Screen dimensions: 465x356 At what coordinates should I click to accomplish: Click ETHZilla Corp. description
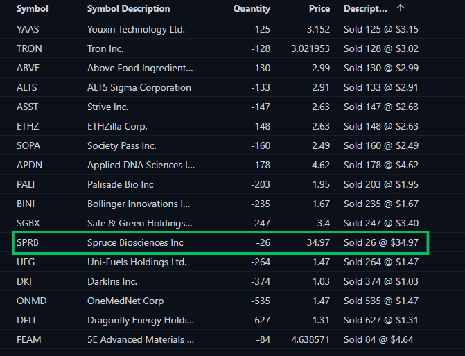117,126
